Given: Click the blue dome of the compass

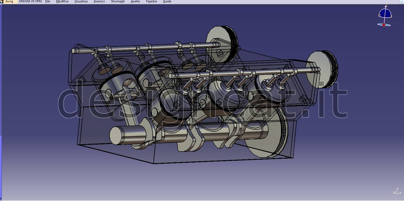Looking at the screenshot, I should tap(385, 14).
